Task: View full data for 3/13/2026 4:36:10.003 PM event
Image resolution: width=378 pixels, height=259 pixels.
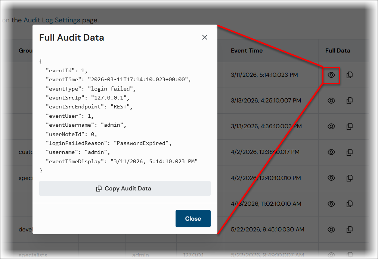Action: click(x=331, y=126)
